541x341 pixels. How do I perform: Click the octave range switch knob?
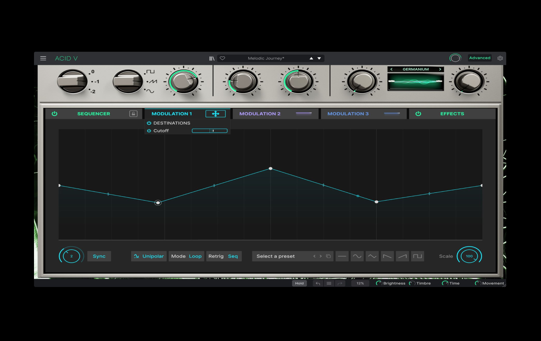point(72,81)
